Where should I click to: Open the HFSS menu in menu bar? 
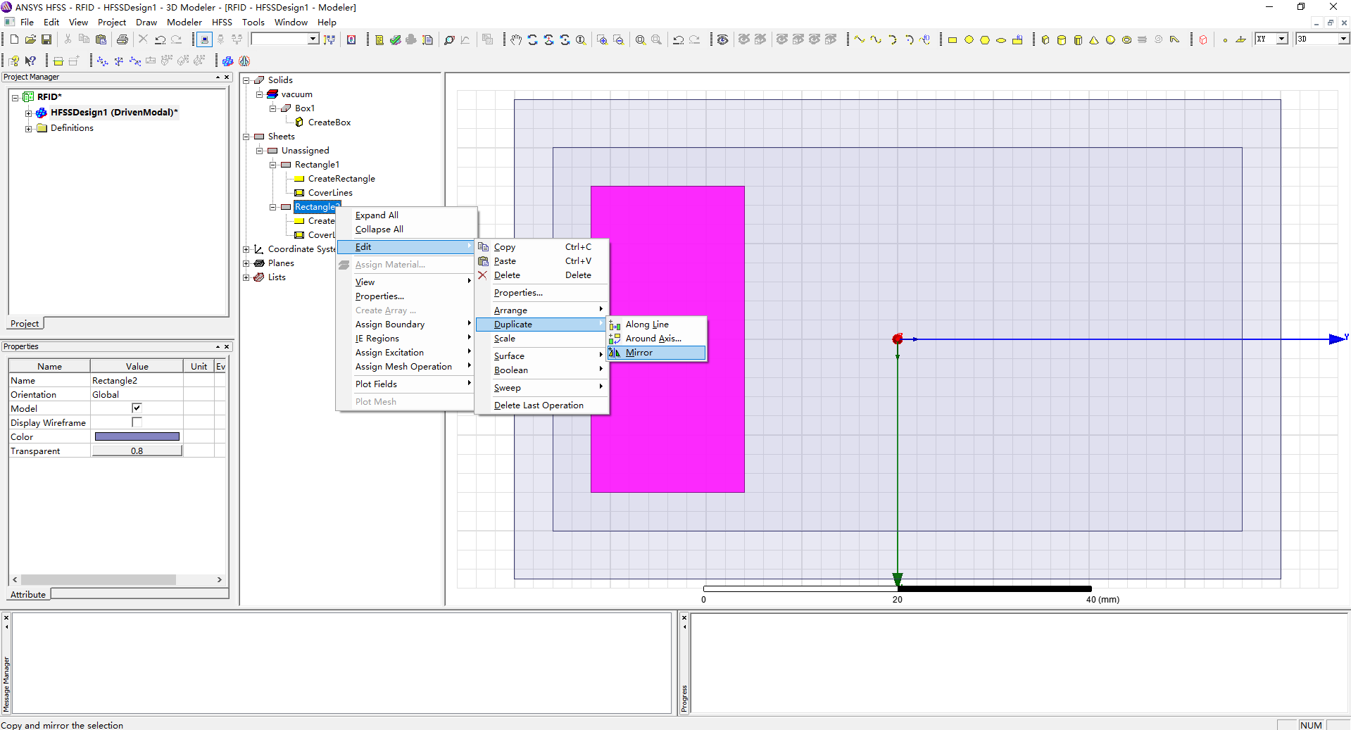click(222, 23)
